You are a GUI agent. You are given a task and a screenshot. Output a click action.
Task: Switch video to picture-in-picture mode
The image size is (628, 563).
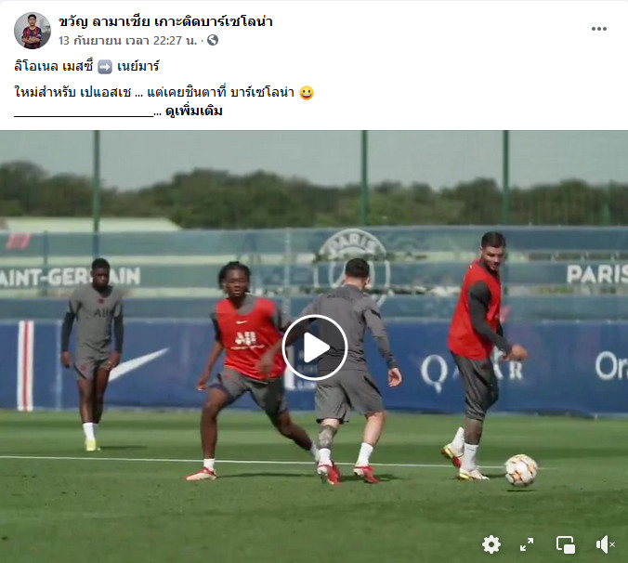566,544
